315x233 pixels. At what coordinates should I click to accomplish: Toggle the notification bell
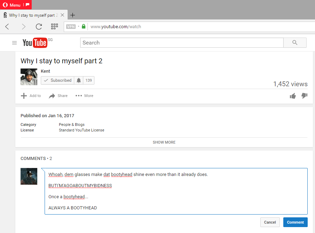point(79,80)
